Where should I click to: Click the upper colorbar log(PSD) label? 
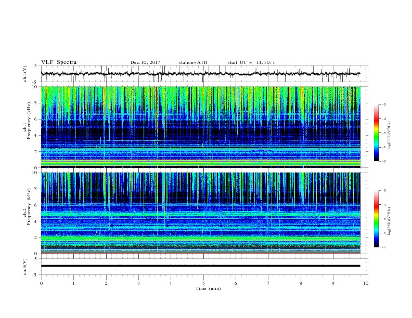pos(389,136)
